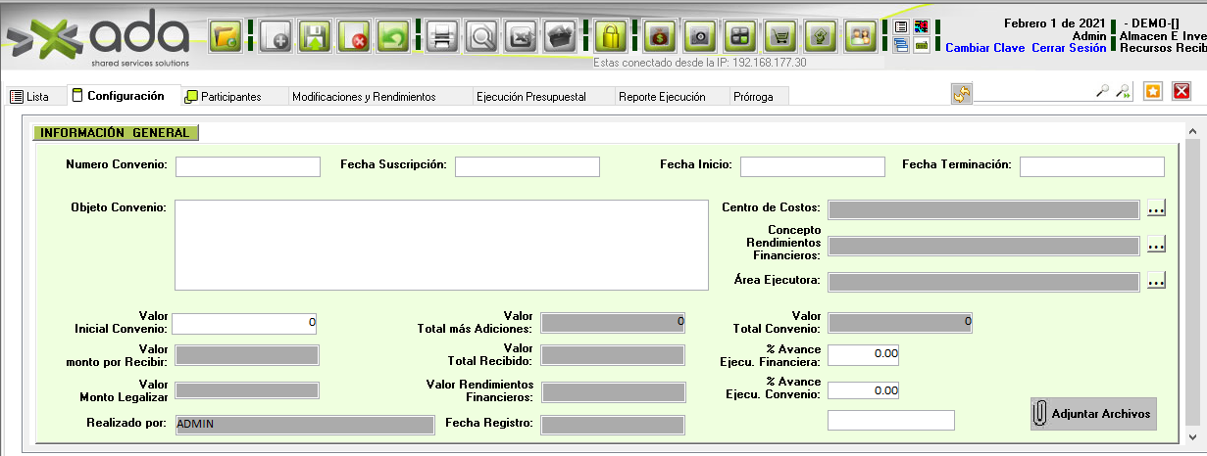Open Centro de Costos lookup button

(1155, 208)
